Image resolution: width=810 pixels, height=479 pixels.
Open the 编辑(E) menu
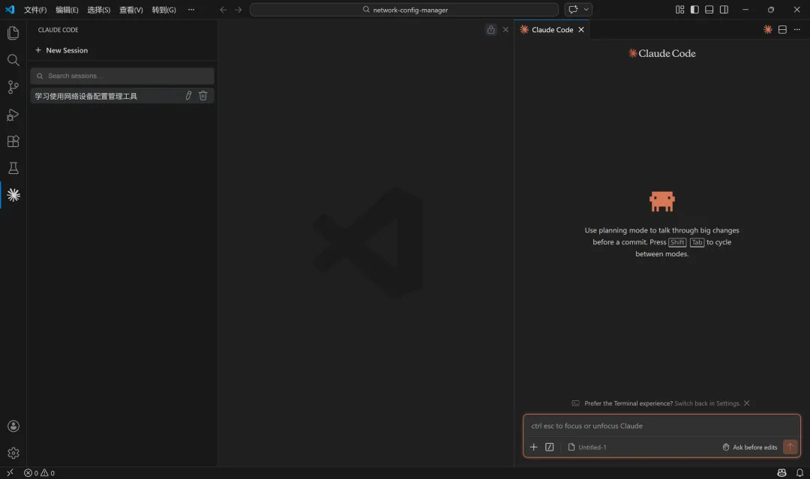[67, 10]
